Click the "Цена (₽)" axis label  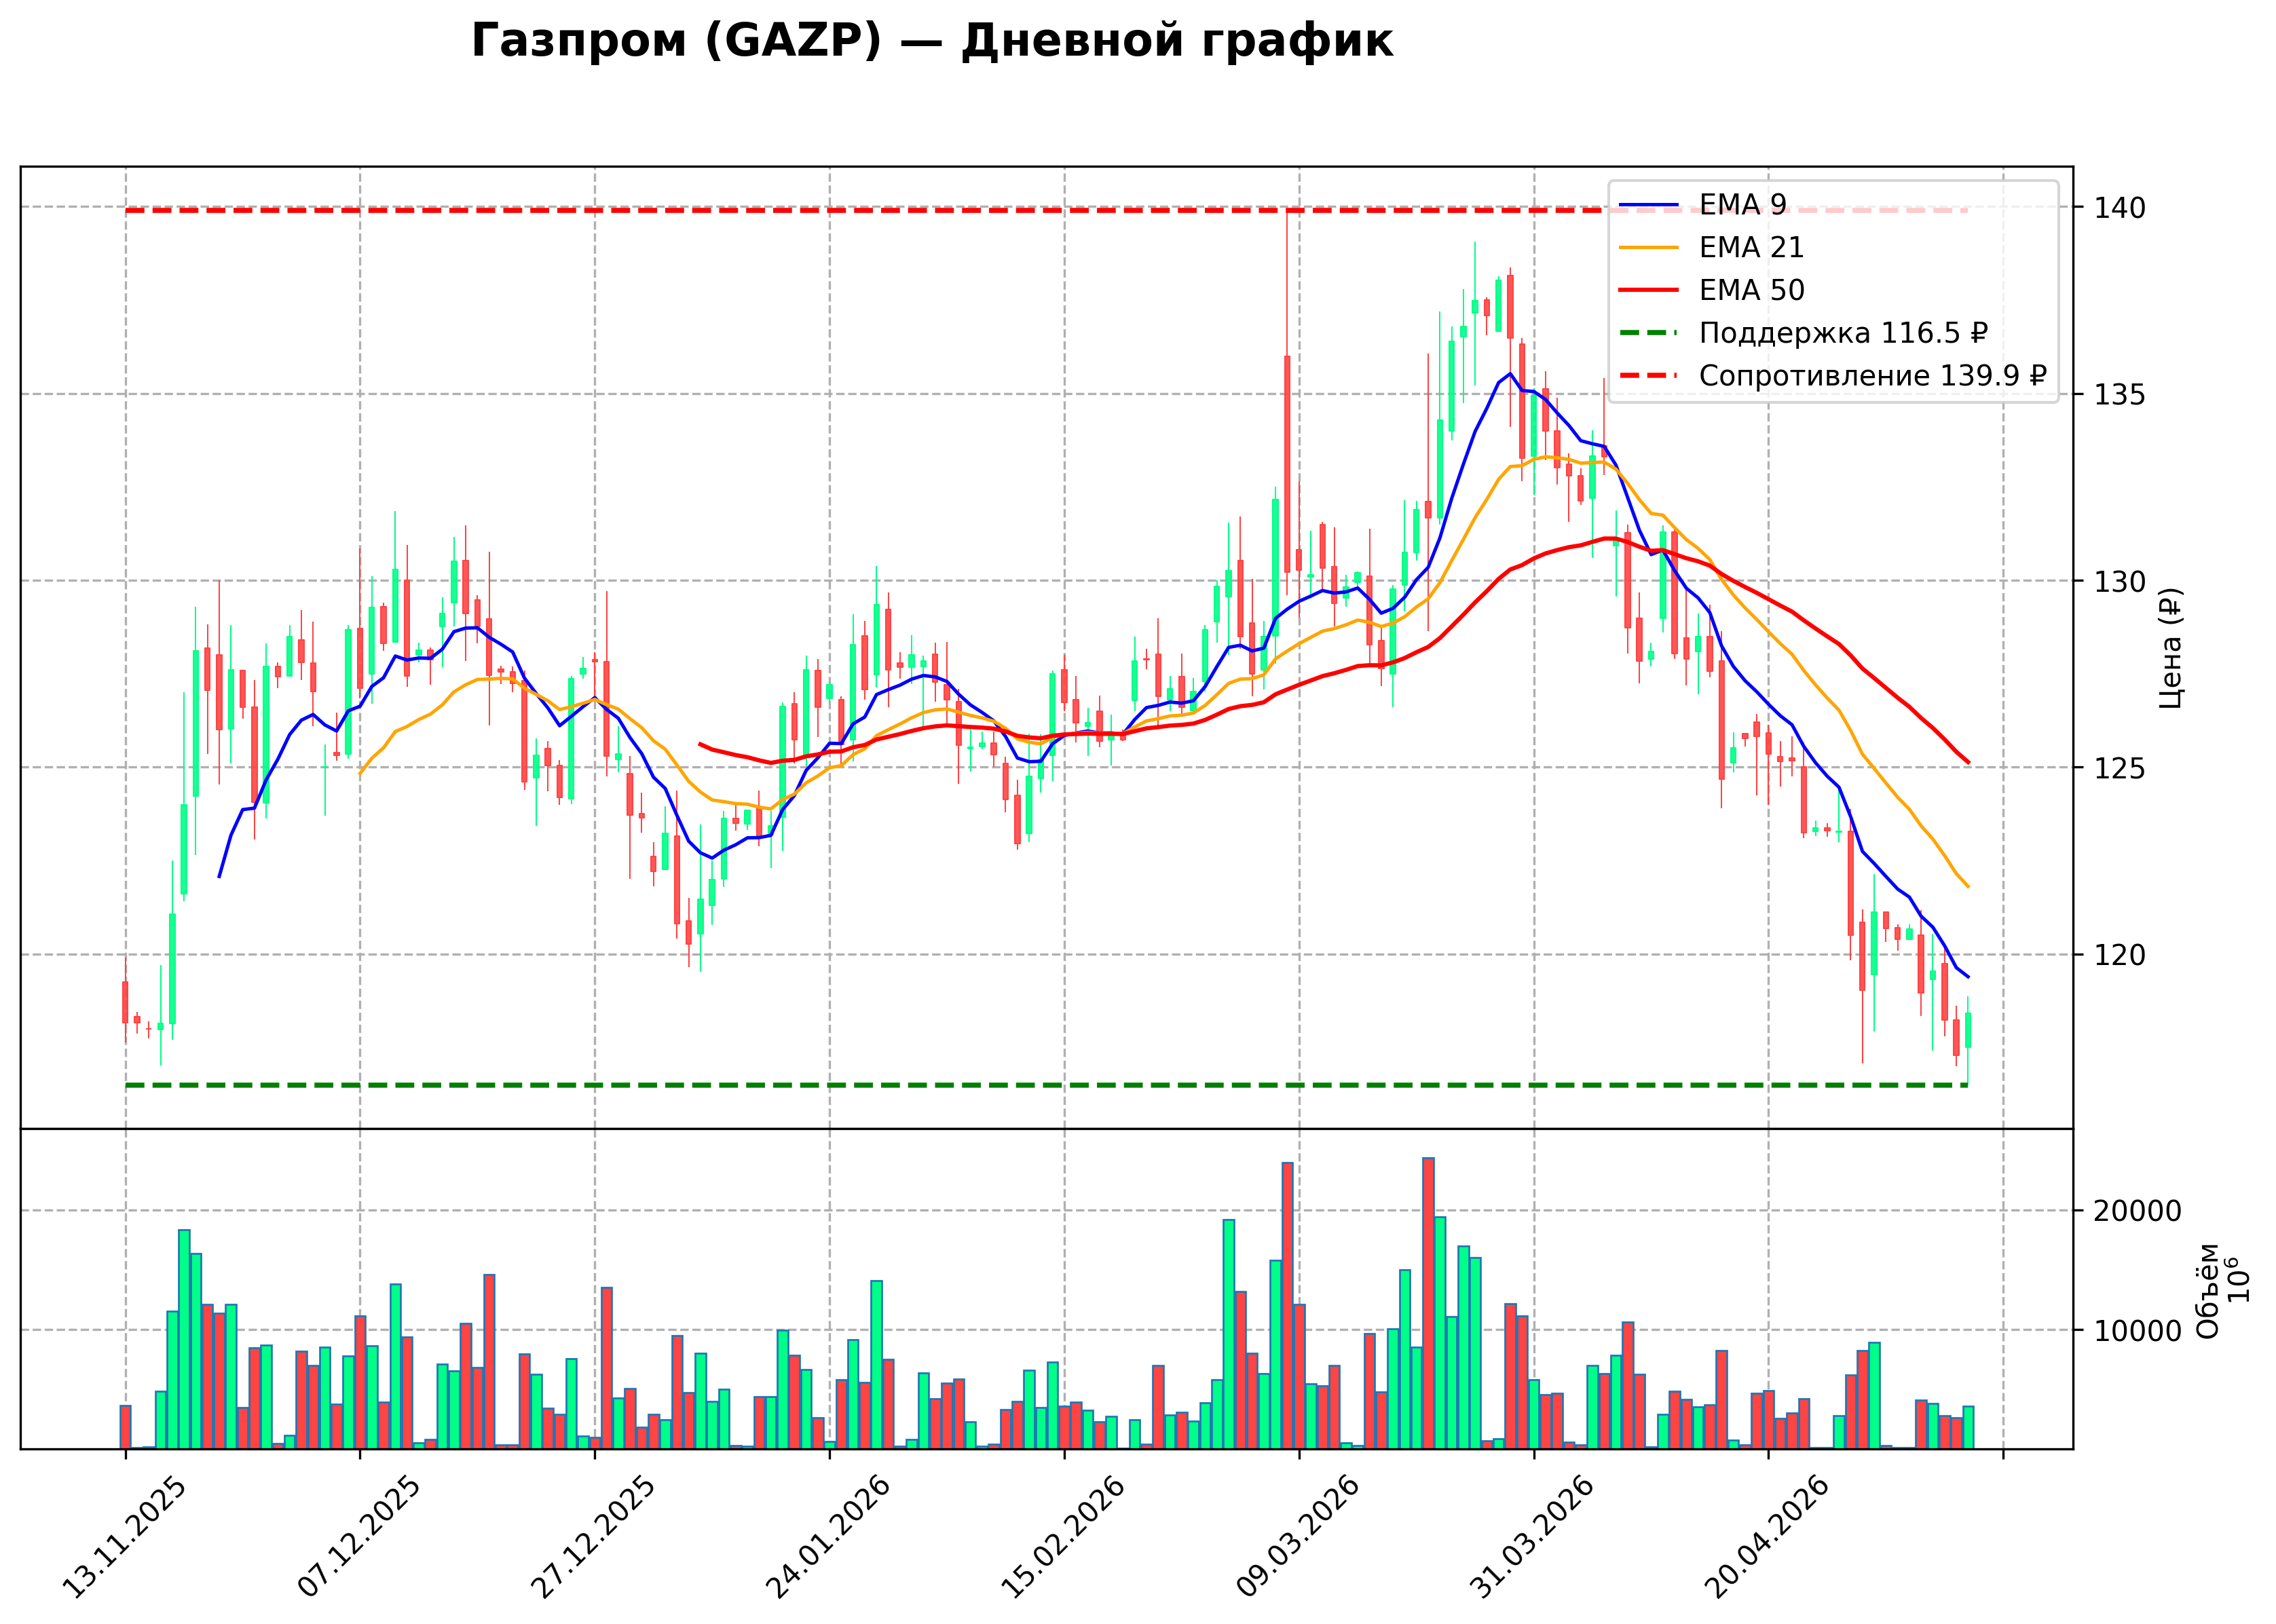tap(2171, 648)
